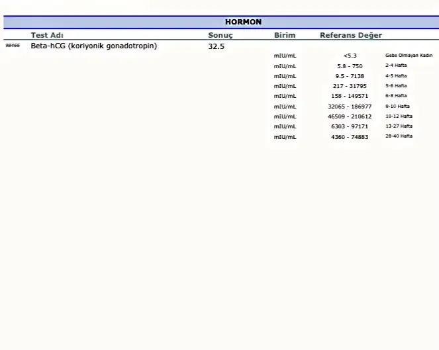Click the HORMON section header
This screenshot has width=439, height=350.
[243, 22]
